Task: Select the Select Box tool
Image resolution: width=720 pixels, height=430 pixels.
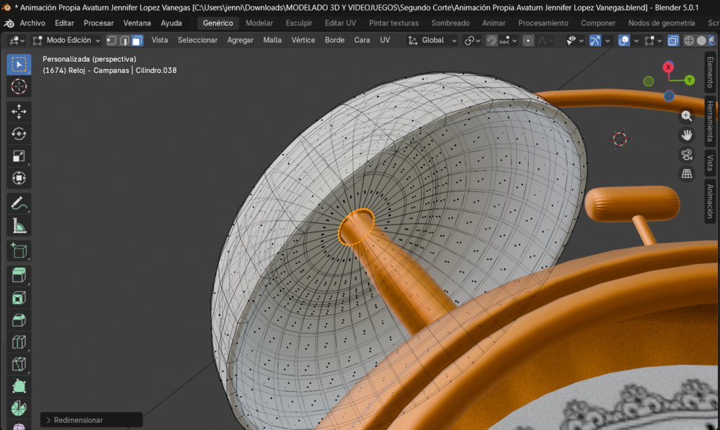Action: (19, 64)
